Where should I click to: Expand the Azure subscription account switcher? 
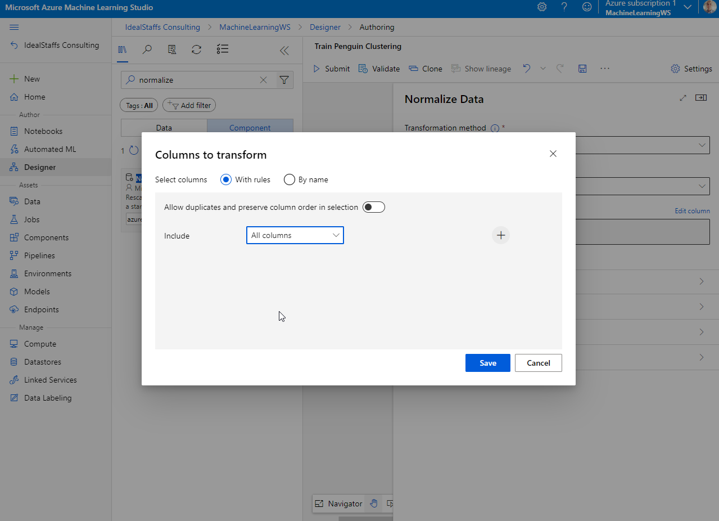click(x=688, y=7)
